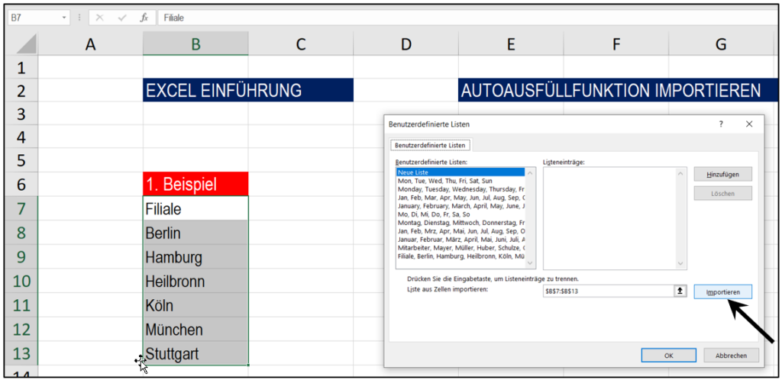This screenshot has width=782, height=380.
Task: Select the Mon, Tue, Wed list
Action: (460, 181)
